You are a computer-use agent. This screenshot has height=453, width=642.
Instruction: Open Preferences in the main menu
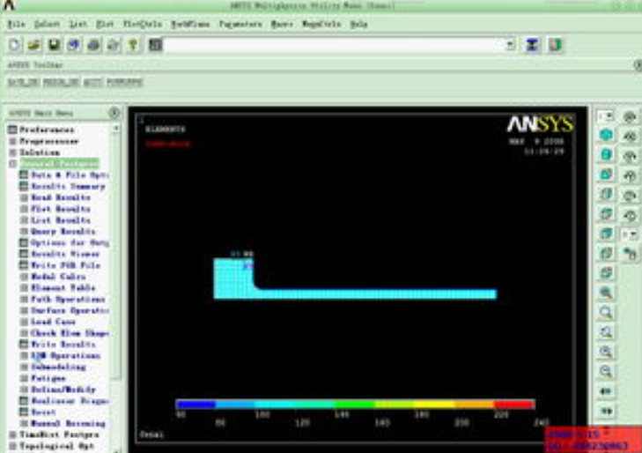click(x=47, y=130)
